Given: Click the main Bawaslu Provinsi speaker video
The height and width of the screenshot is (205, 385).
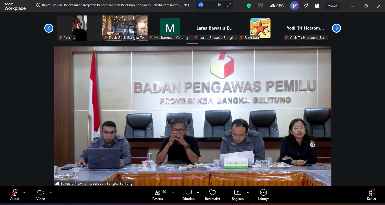Looking at the screenshot, I should [x=193, y=116].
